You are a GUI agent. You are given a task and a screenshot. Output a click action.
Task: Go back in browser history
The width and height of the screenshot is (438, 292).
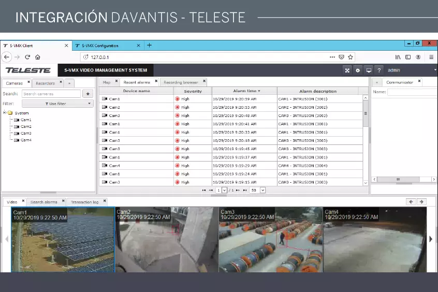[x=6, y=57]
